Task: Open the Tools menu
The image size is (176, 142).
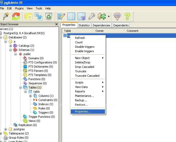Action: tap(39, 8)
